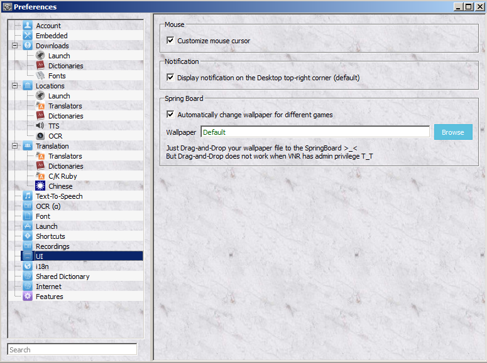Click the Features gear icon

pos(28,296)
